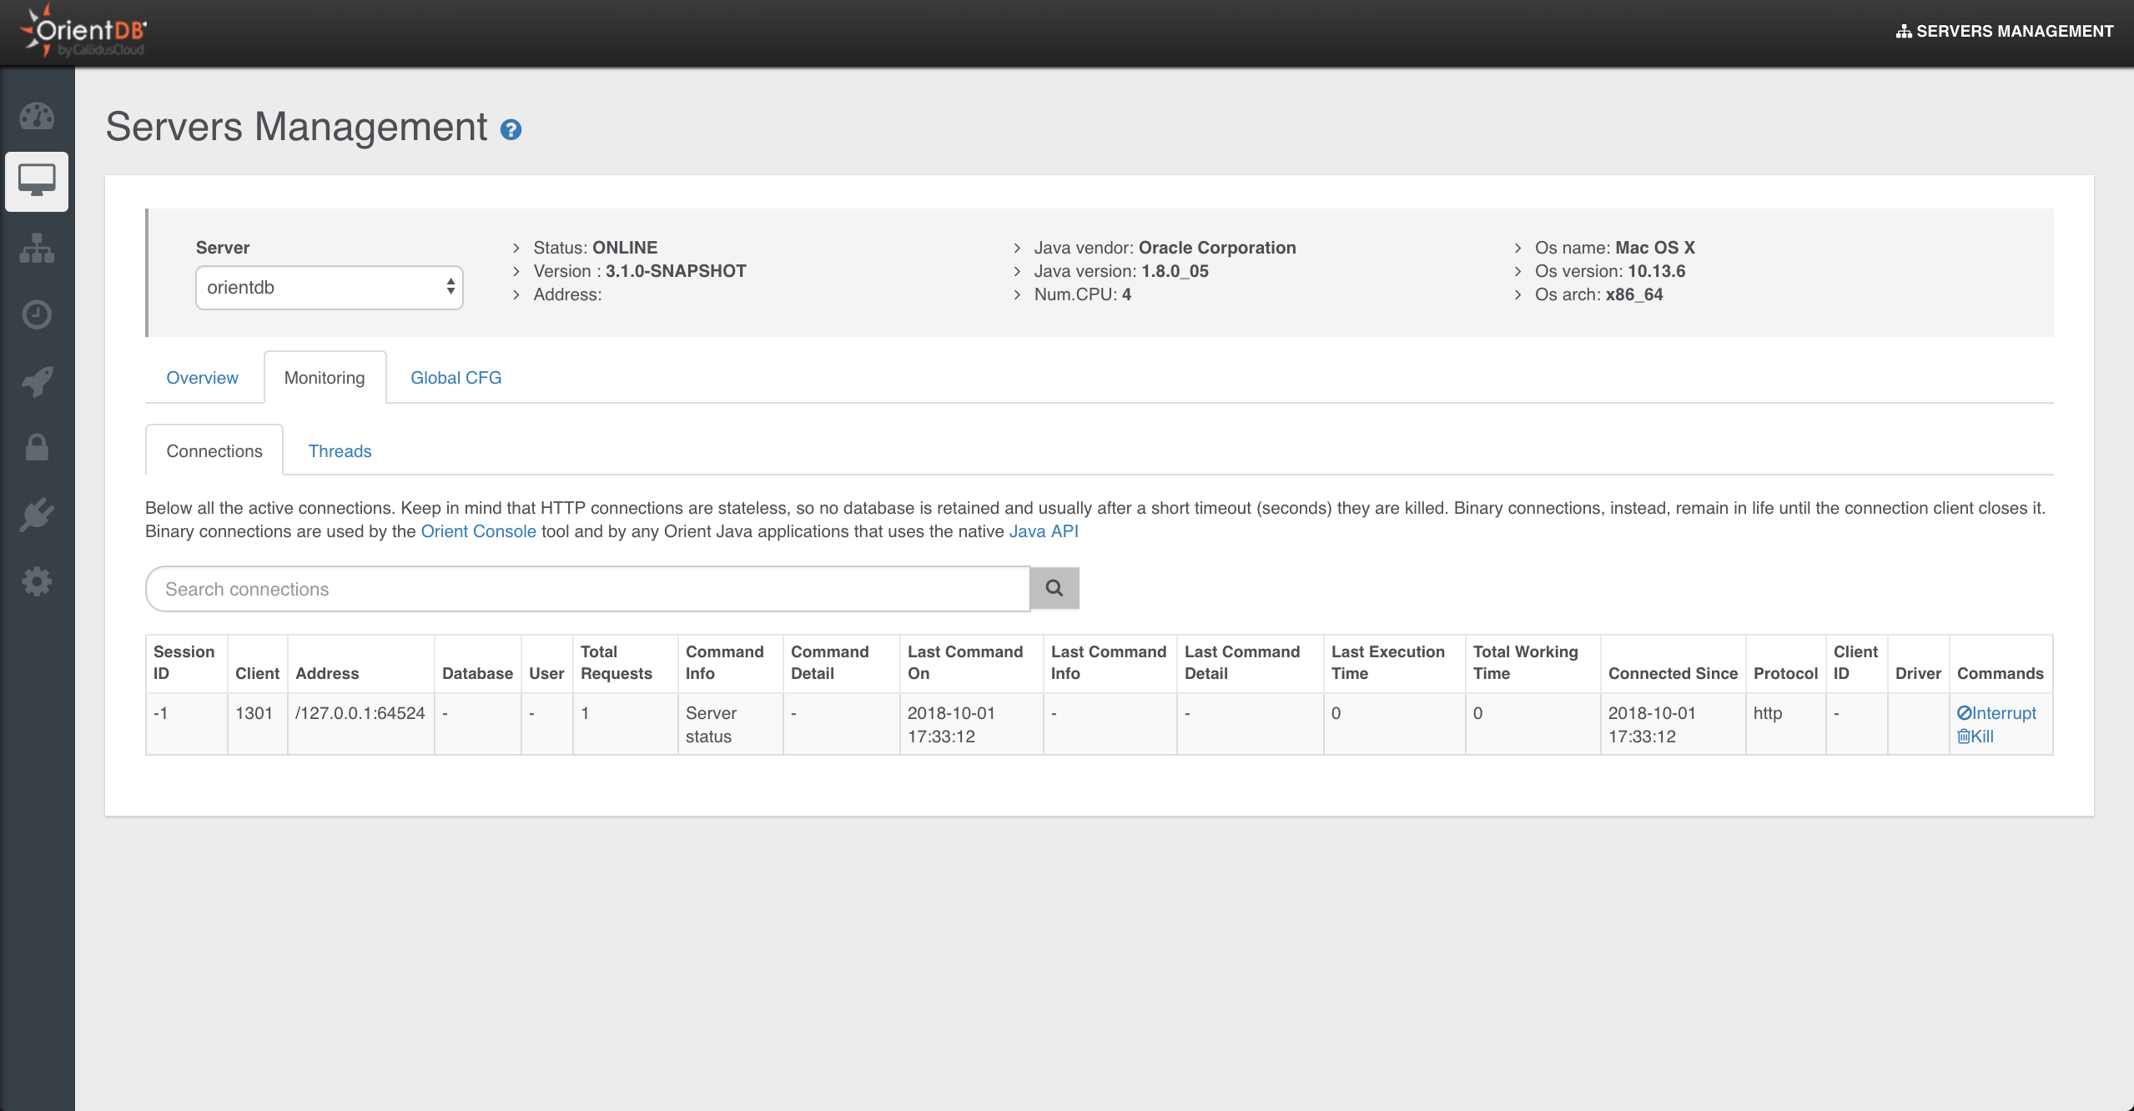Viewport: 2134px width, 1111px height.
Task: Open the gear settings sidebar icon
Action: coord(37,581)
